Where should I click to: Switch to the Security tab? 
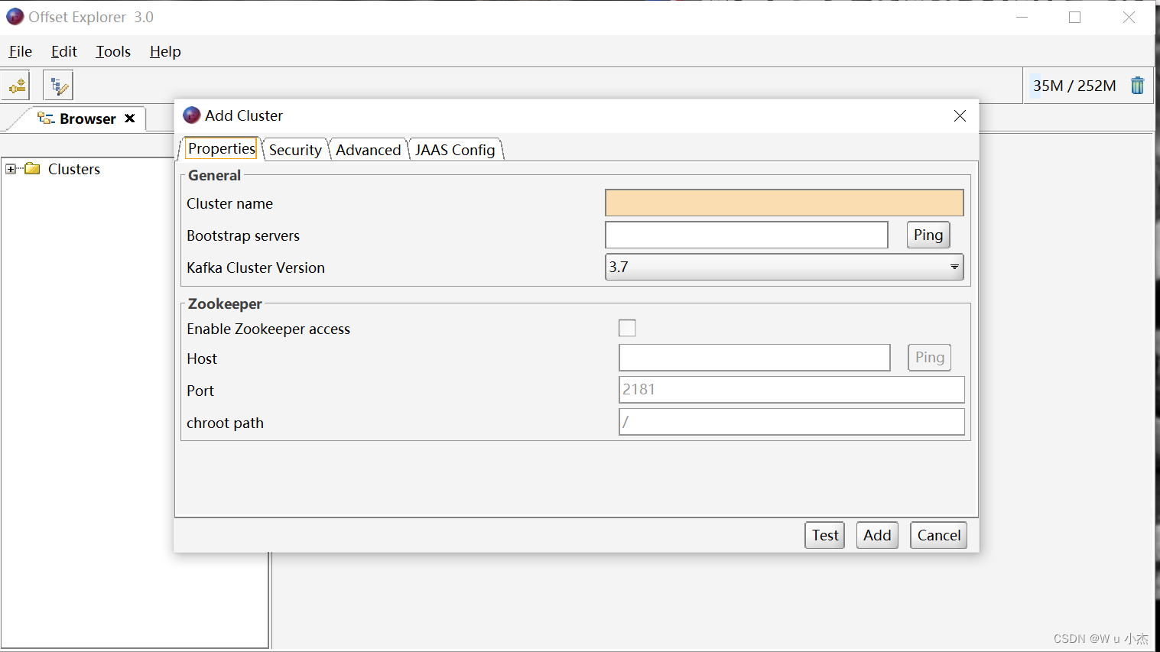tap(295, 150)
